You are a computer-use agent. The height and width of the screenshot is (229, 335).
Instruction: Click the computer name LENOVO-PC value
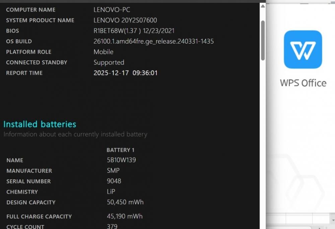tap(112, 10)
